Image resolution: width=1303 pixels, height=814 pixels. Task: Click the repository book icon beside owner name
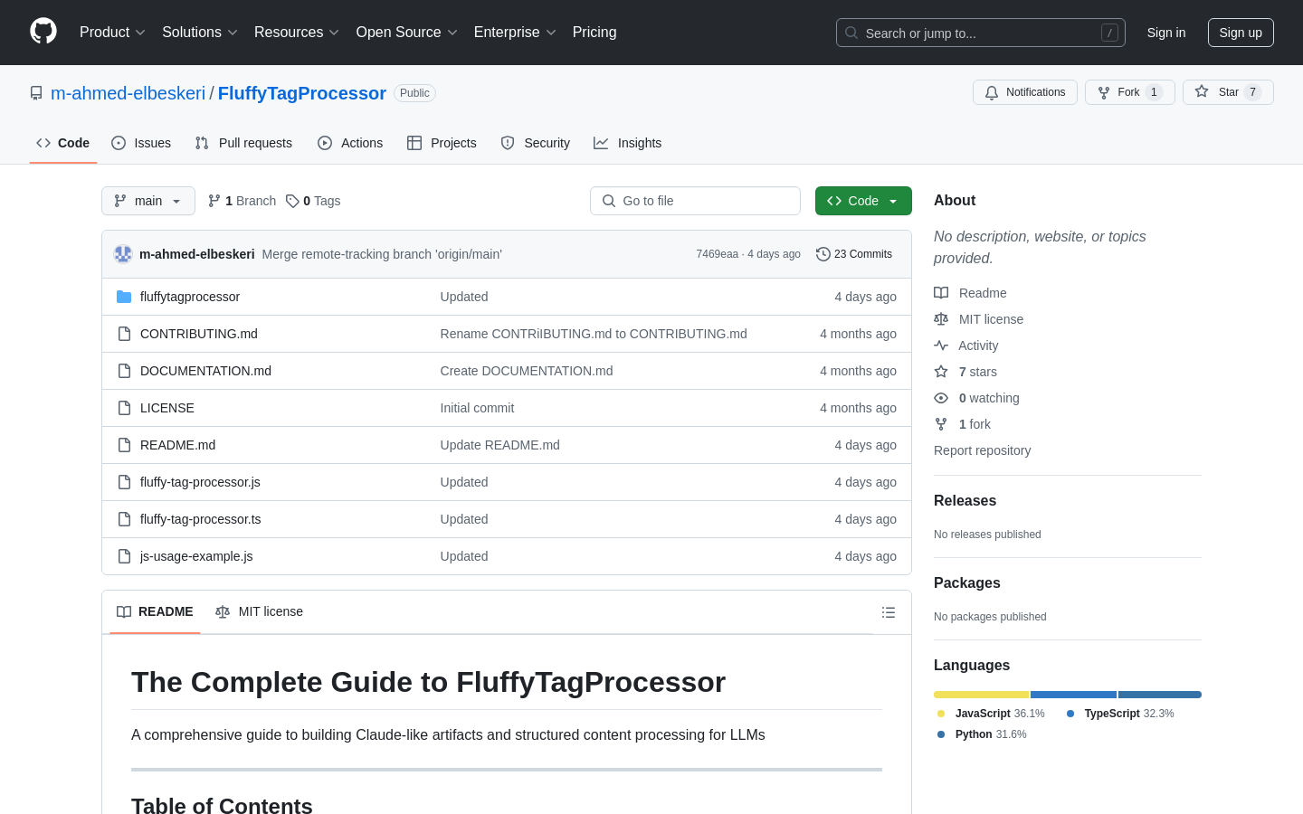(36, 93)
